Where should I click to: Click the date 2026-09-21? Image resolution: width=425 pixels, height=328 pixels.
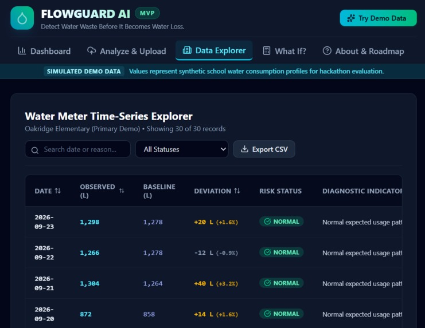point(44,283)
